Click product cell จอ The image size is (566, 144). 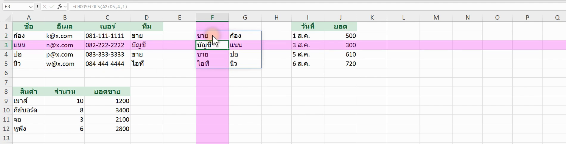pos(29,119)
